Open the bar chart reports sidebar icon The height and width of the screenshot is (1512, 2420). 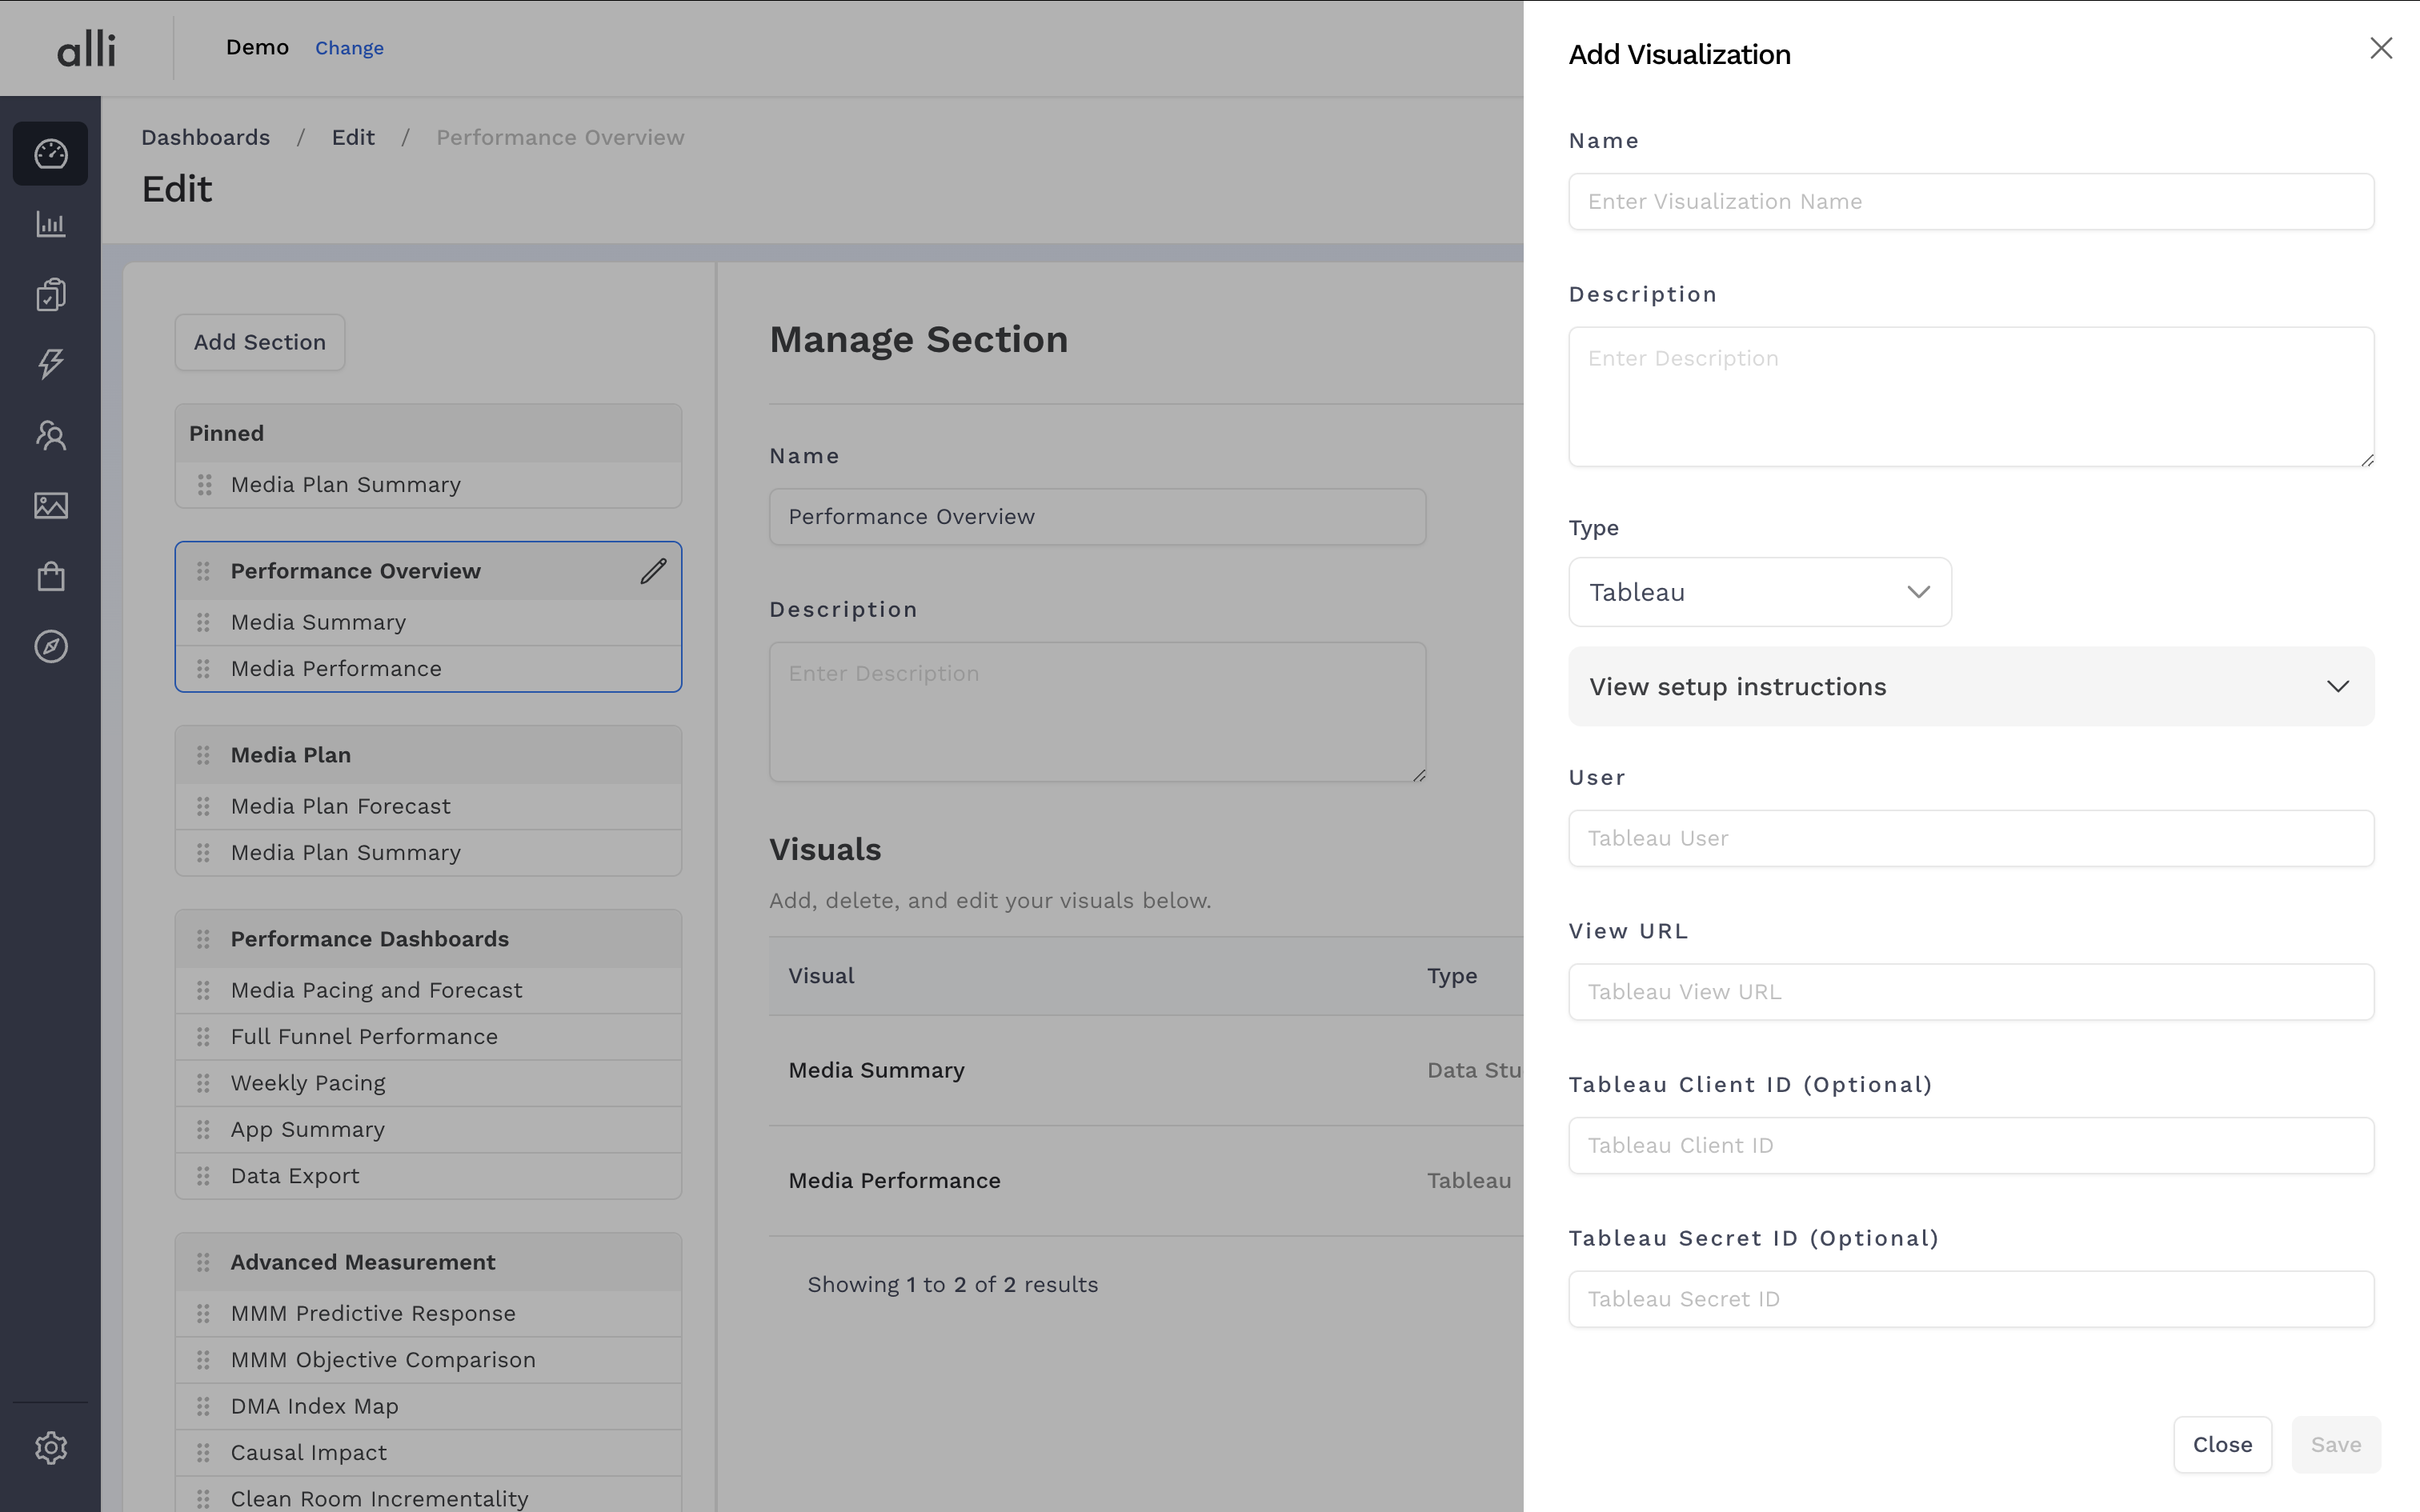[x=51, y=224]
